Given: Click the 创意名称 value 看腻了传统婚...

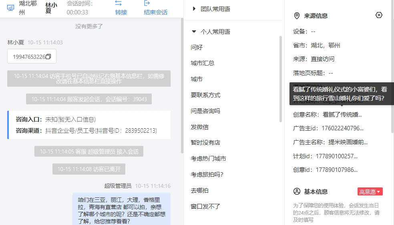Looking at the screenshot, I should click(342, 115).
